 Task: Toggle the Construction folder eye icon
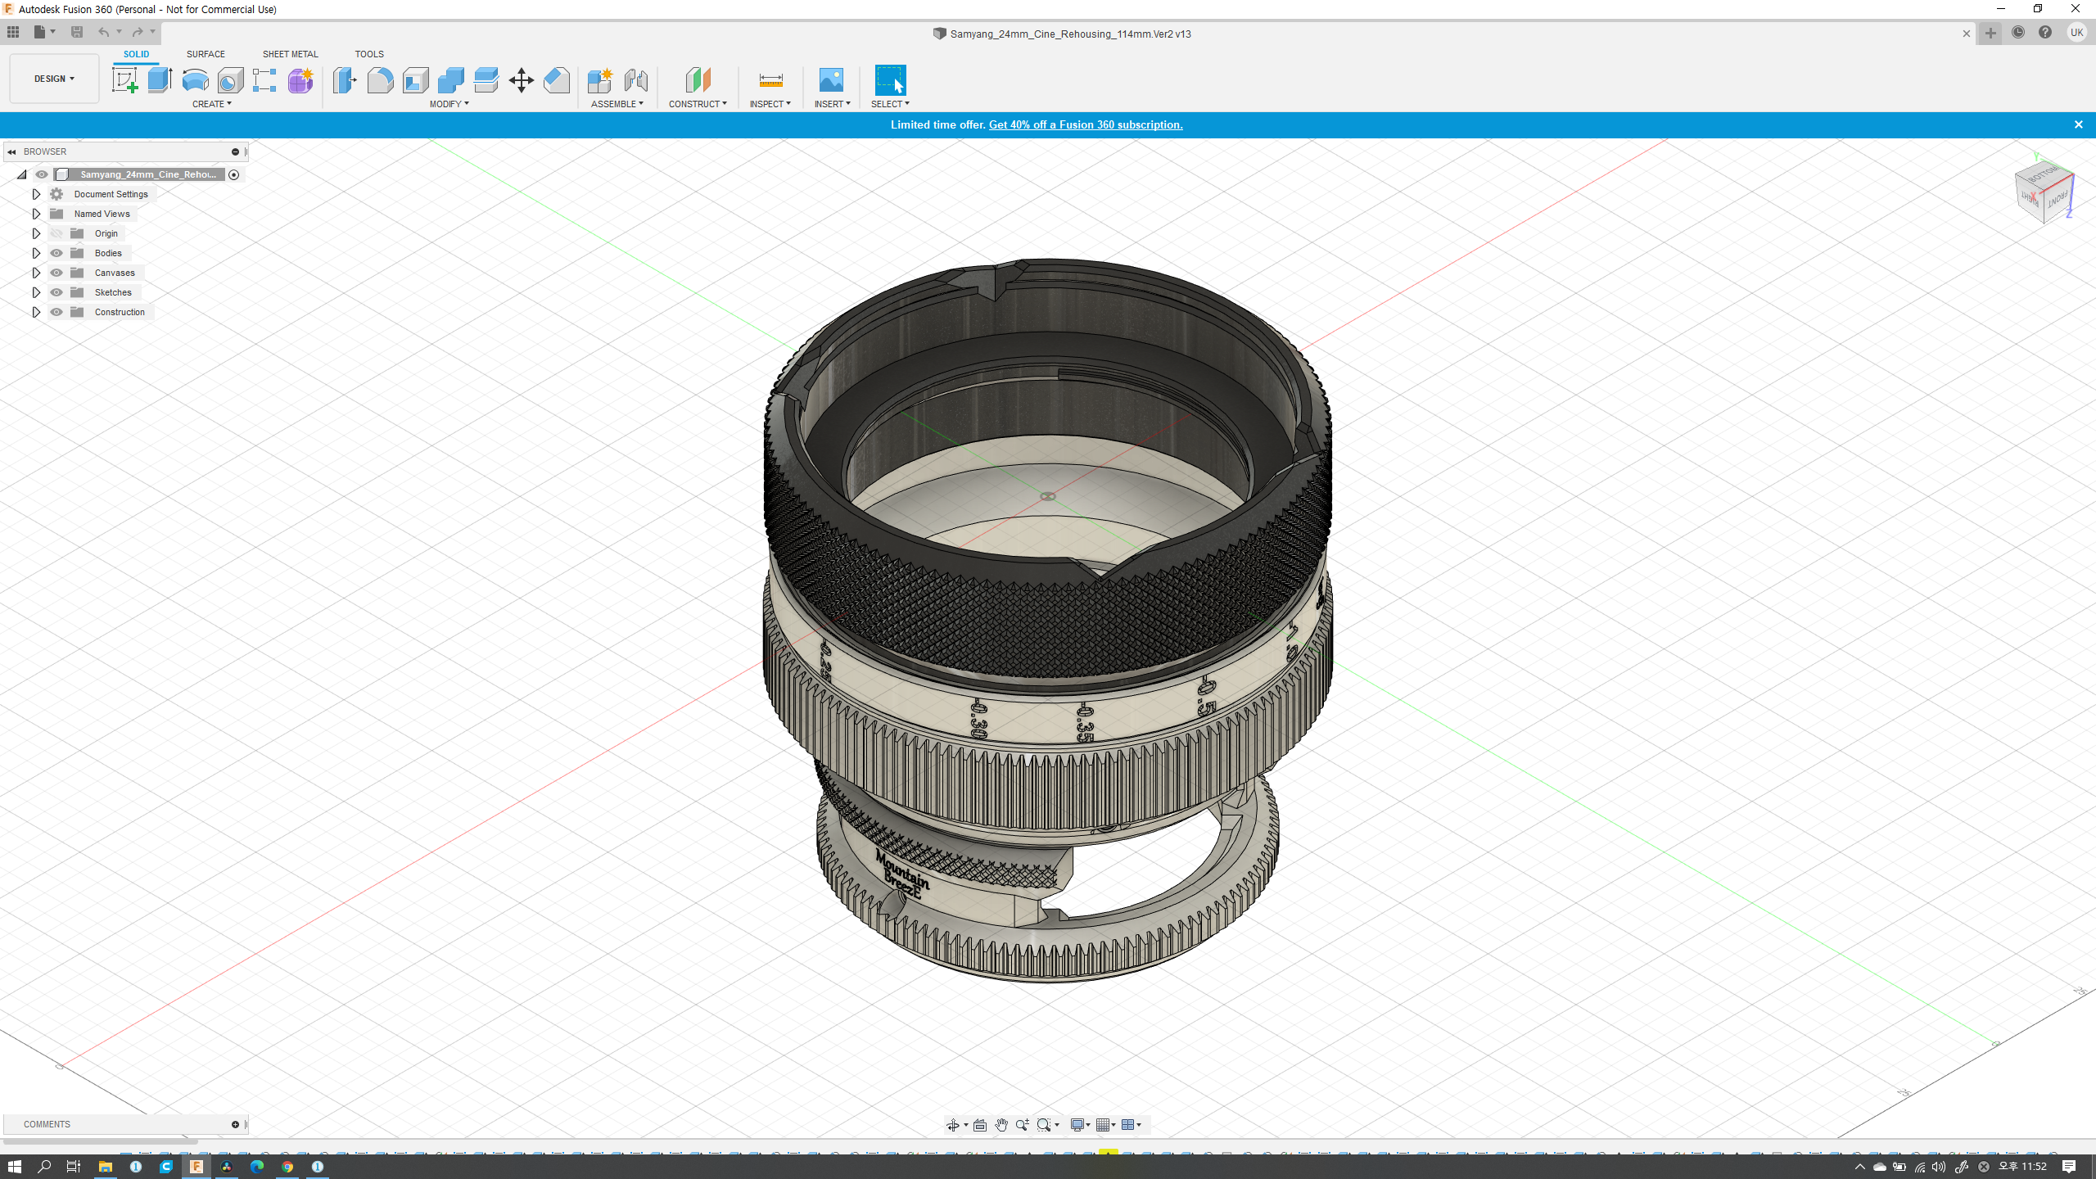click(56, 312)
